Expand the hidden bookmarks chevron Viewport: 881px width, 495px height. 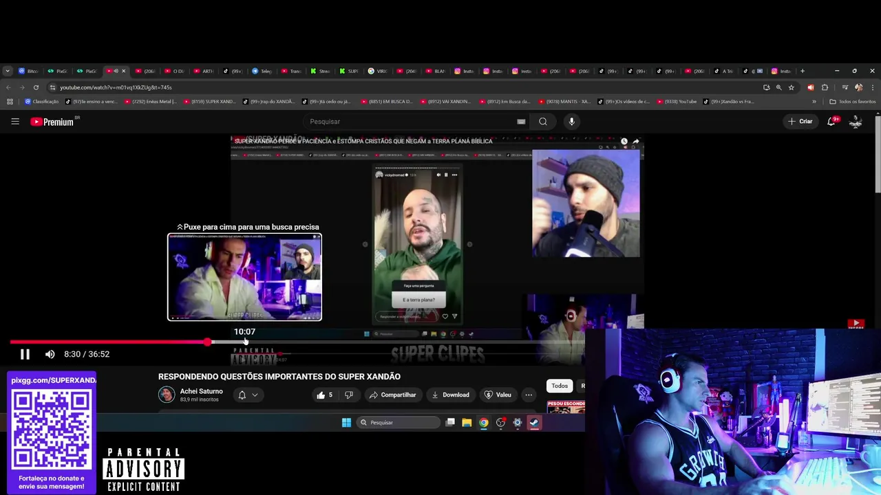(x=814, y=102)
